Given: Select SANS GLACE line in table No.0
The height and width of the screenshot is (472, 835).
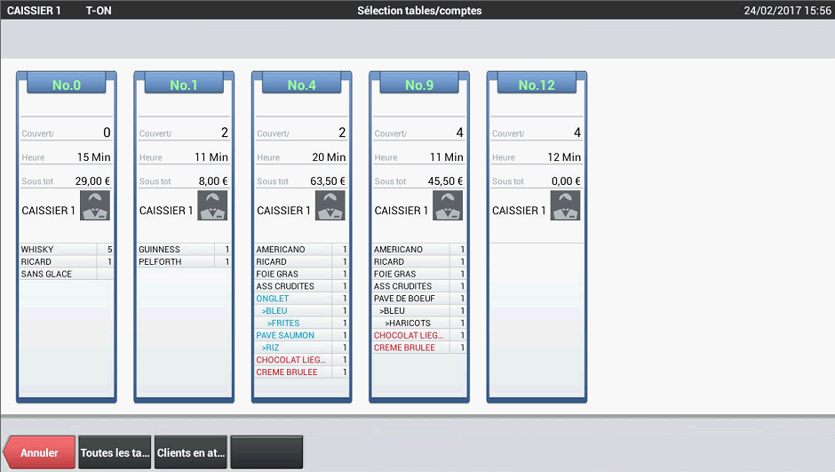Looking at the screenshot, I should 67,274.
